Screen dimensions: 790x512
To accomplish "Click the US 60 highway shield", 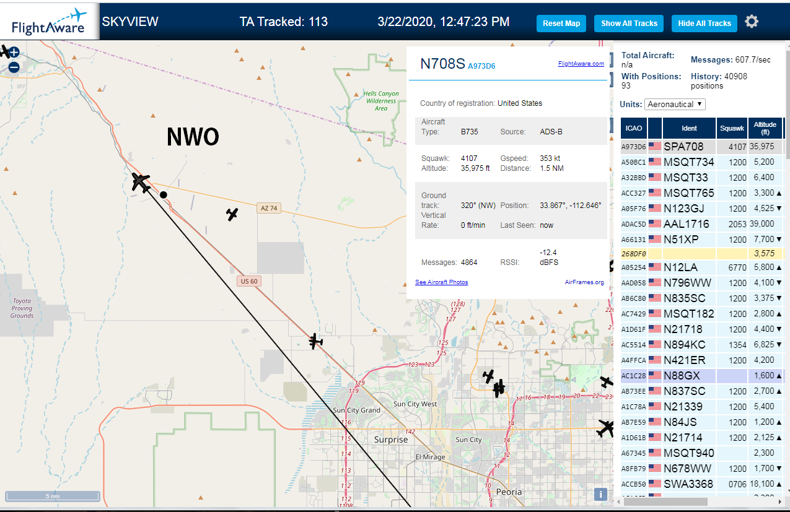I will pyautogui.click(x=248, y=281).
